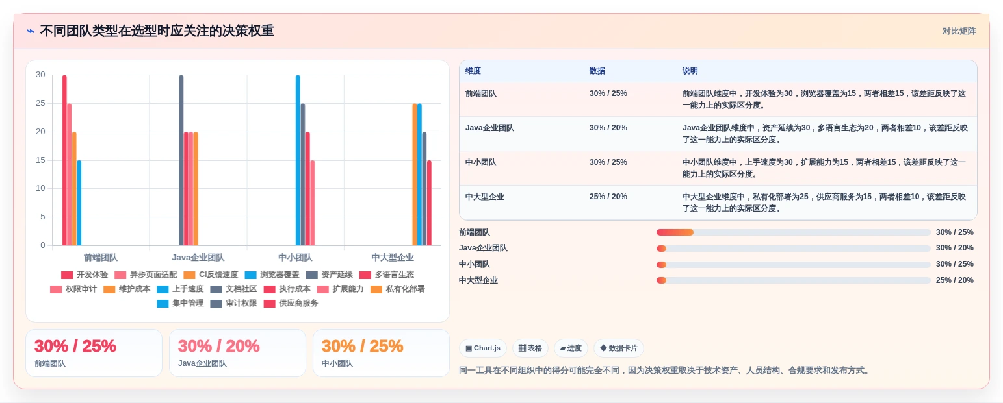The height and width of the screenshot is (403, 1003).
Task: Toggle the 异步页面适配 legend entry
Action: [146, 275]
